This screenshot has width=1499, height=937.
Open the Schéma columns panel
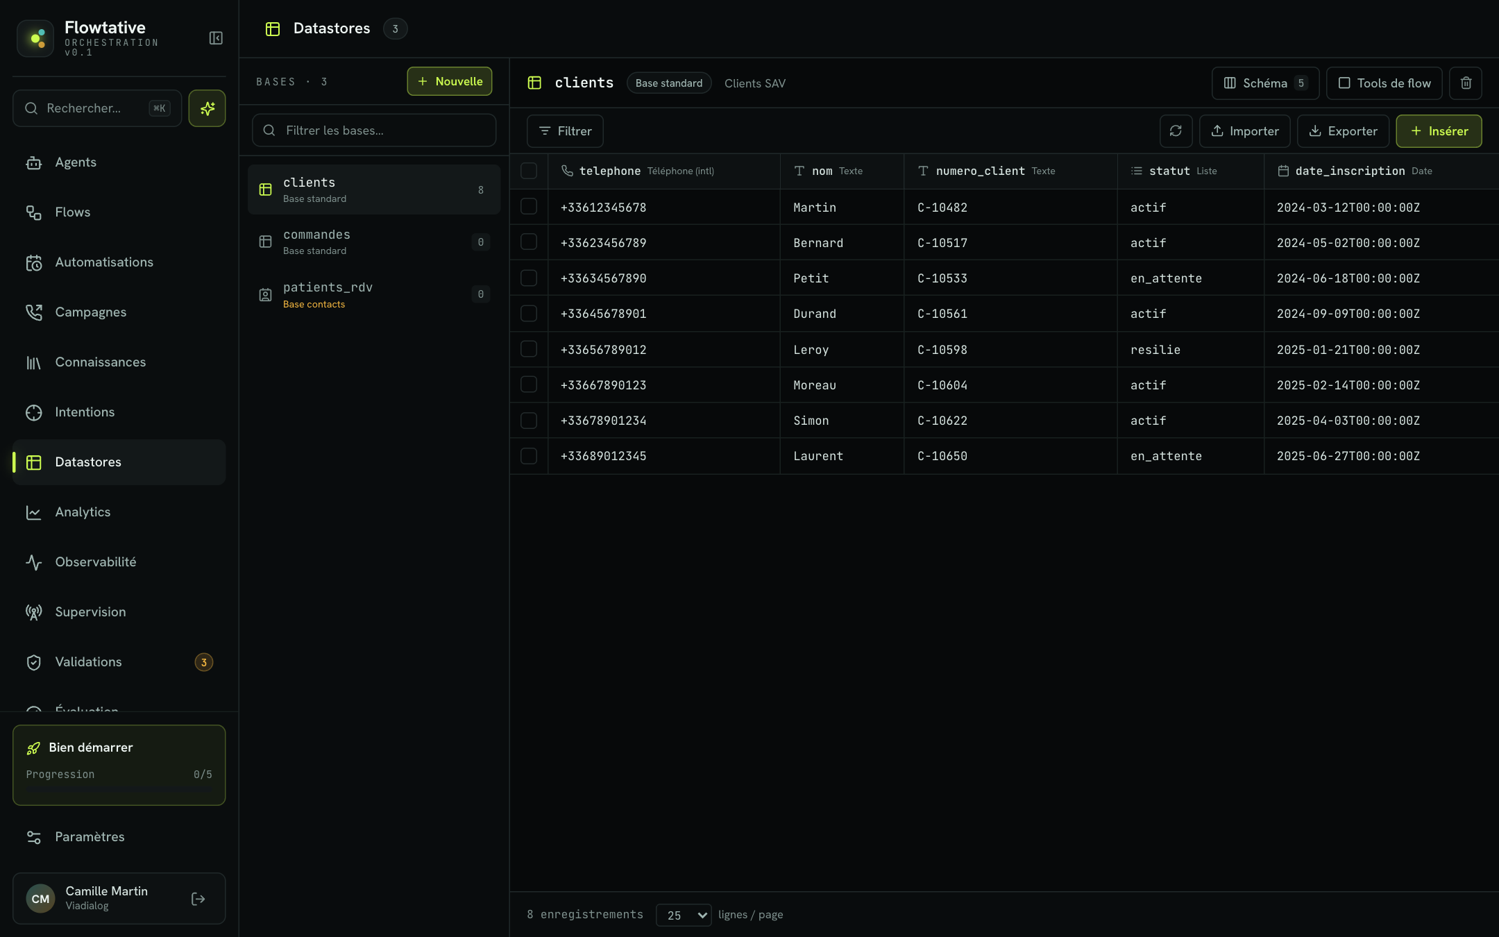pyautogui.click(x=1265, y=83)
